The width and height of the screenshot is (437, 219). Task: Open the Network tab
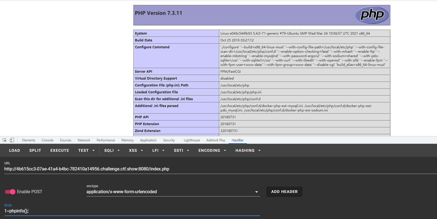point(84,140)
